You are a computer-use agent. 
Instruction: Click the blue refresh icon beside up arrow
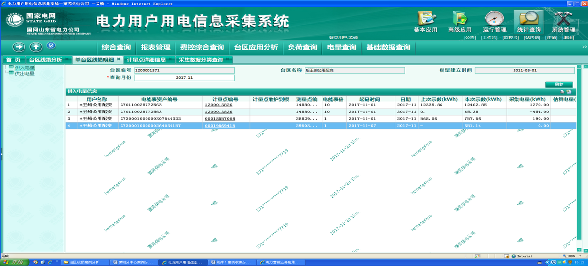[x=50, y=46]
